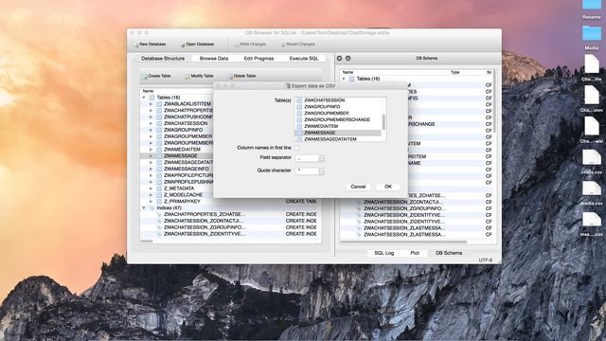The image size is (606, 341).
Task: Click table icon of ZWABLACKLISTITEM in structure tree
Action: coord(159,104)
